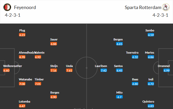Click Watanabe's 7.08 rating badge
Screen dimensions: 173x109
[22, 84]
